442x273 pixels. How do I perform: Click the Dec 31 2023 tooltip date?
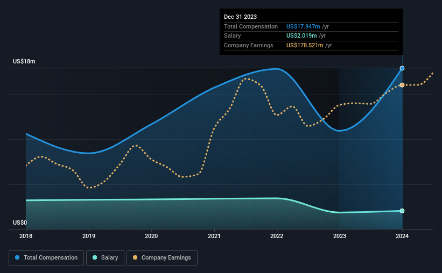241,17
